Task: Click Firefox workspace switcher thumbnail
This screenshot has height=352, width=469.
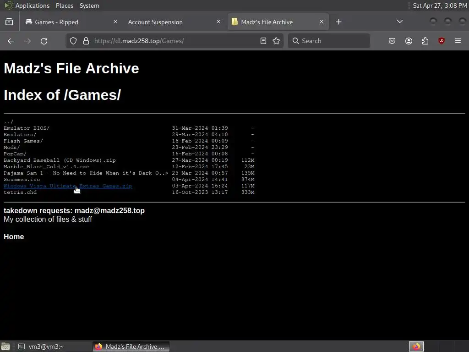Action: click(416, 346)
